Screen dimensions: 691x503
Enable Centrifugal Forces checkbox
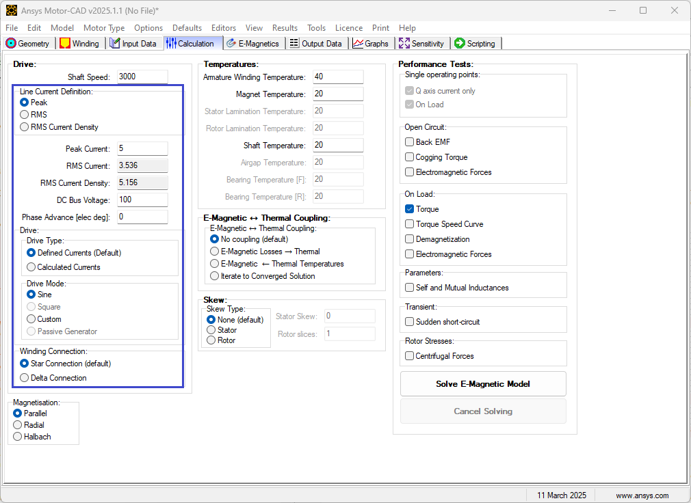(x=409, y=355)
